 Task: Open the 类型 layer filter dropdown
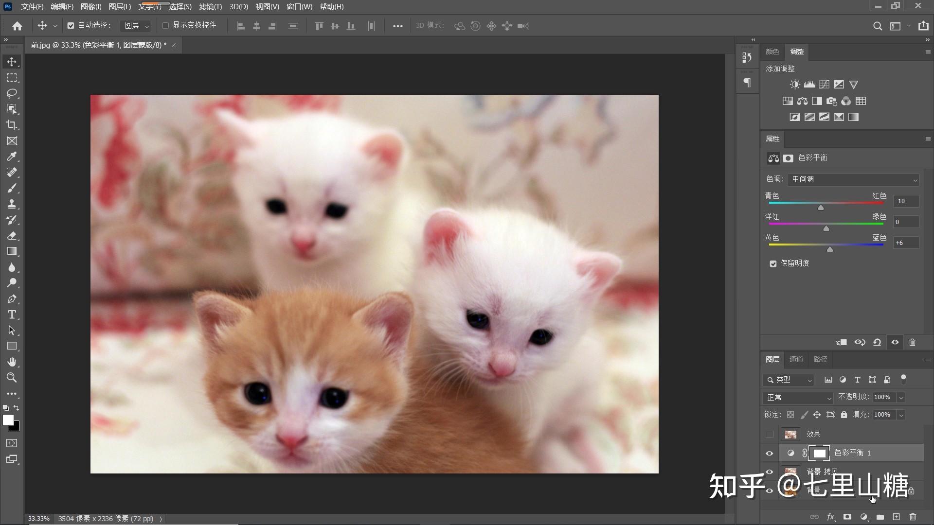click(x=789, y=380)
